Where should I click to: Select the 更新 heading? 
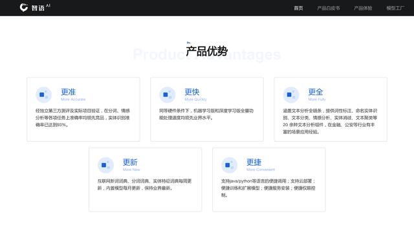[x=130, y=162]
